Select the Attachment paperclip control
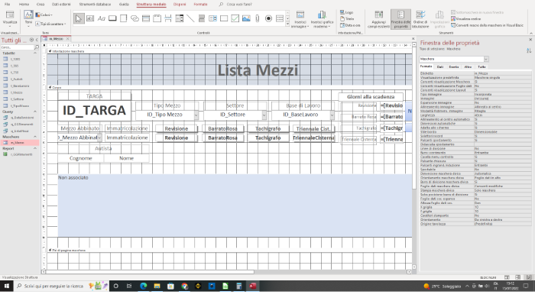This screenshot has height=301, width=535. [258, 18]
